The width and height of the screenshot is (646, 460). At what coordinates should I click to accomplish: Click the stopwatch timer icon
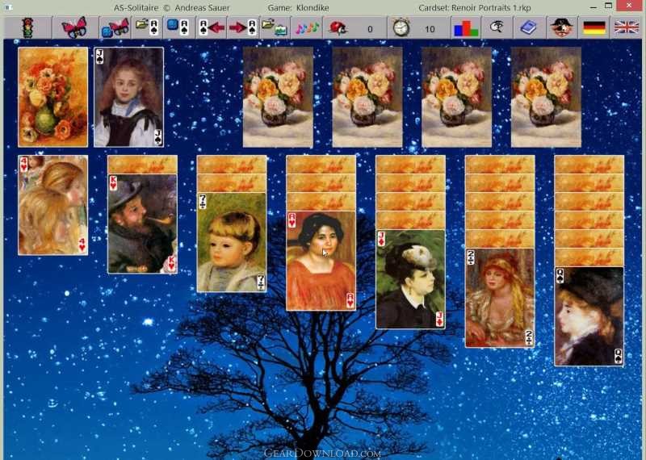point(401,28)
